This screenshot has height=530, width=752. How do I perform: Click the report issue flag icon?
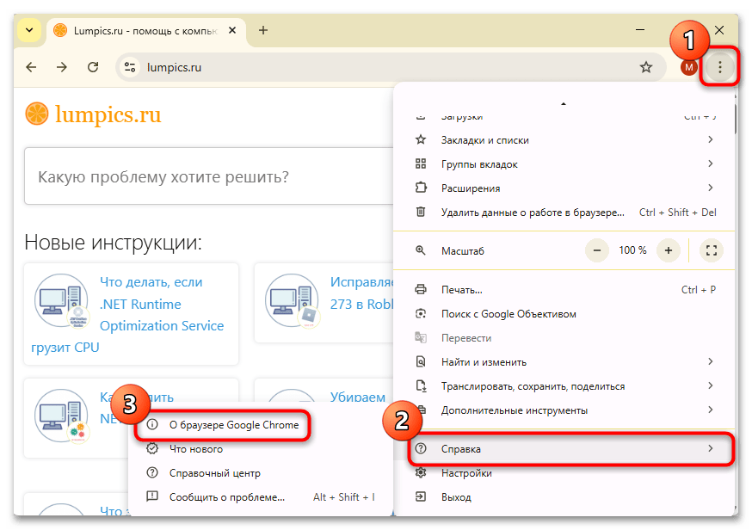(152, 496)
